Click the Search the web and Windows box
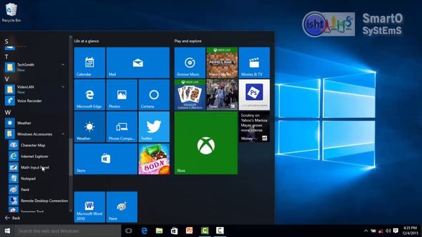The image size is (422, 237). (68, 231)
